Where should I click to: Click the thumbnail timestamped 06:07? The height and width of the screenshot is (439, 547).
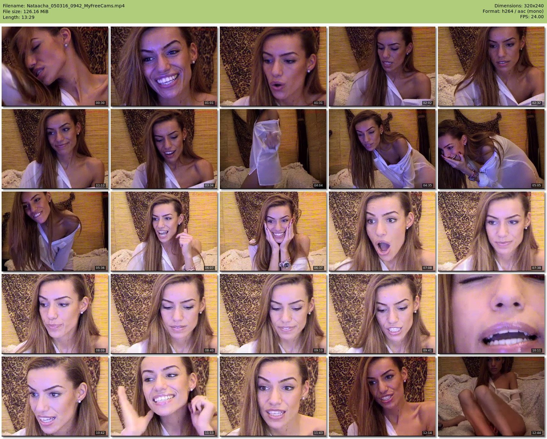click(x=164, y=231)
